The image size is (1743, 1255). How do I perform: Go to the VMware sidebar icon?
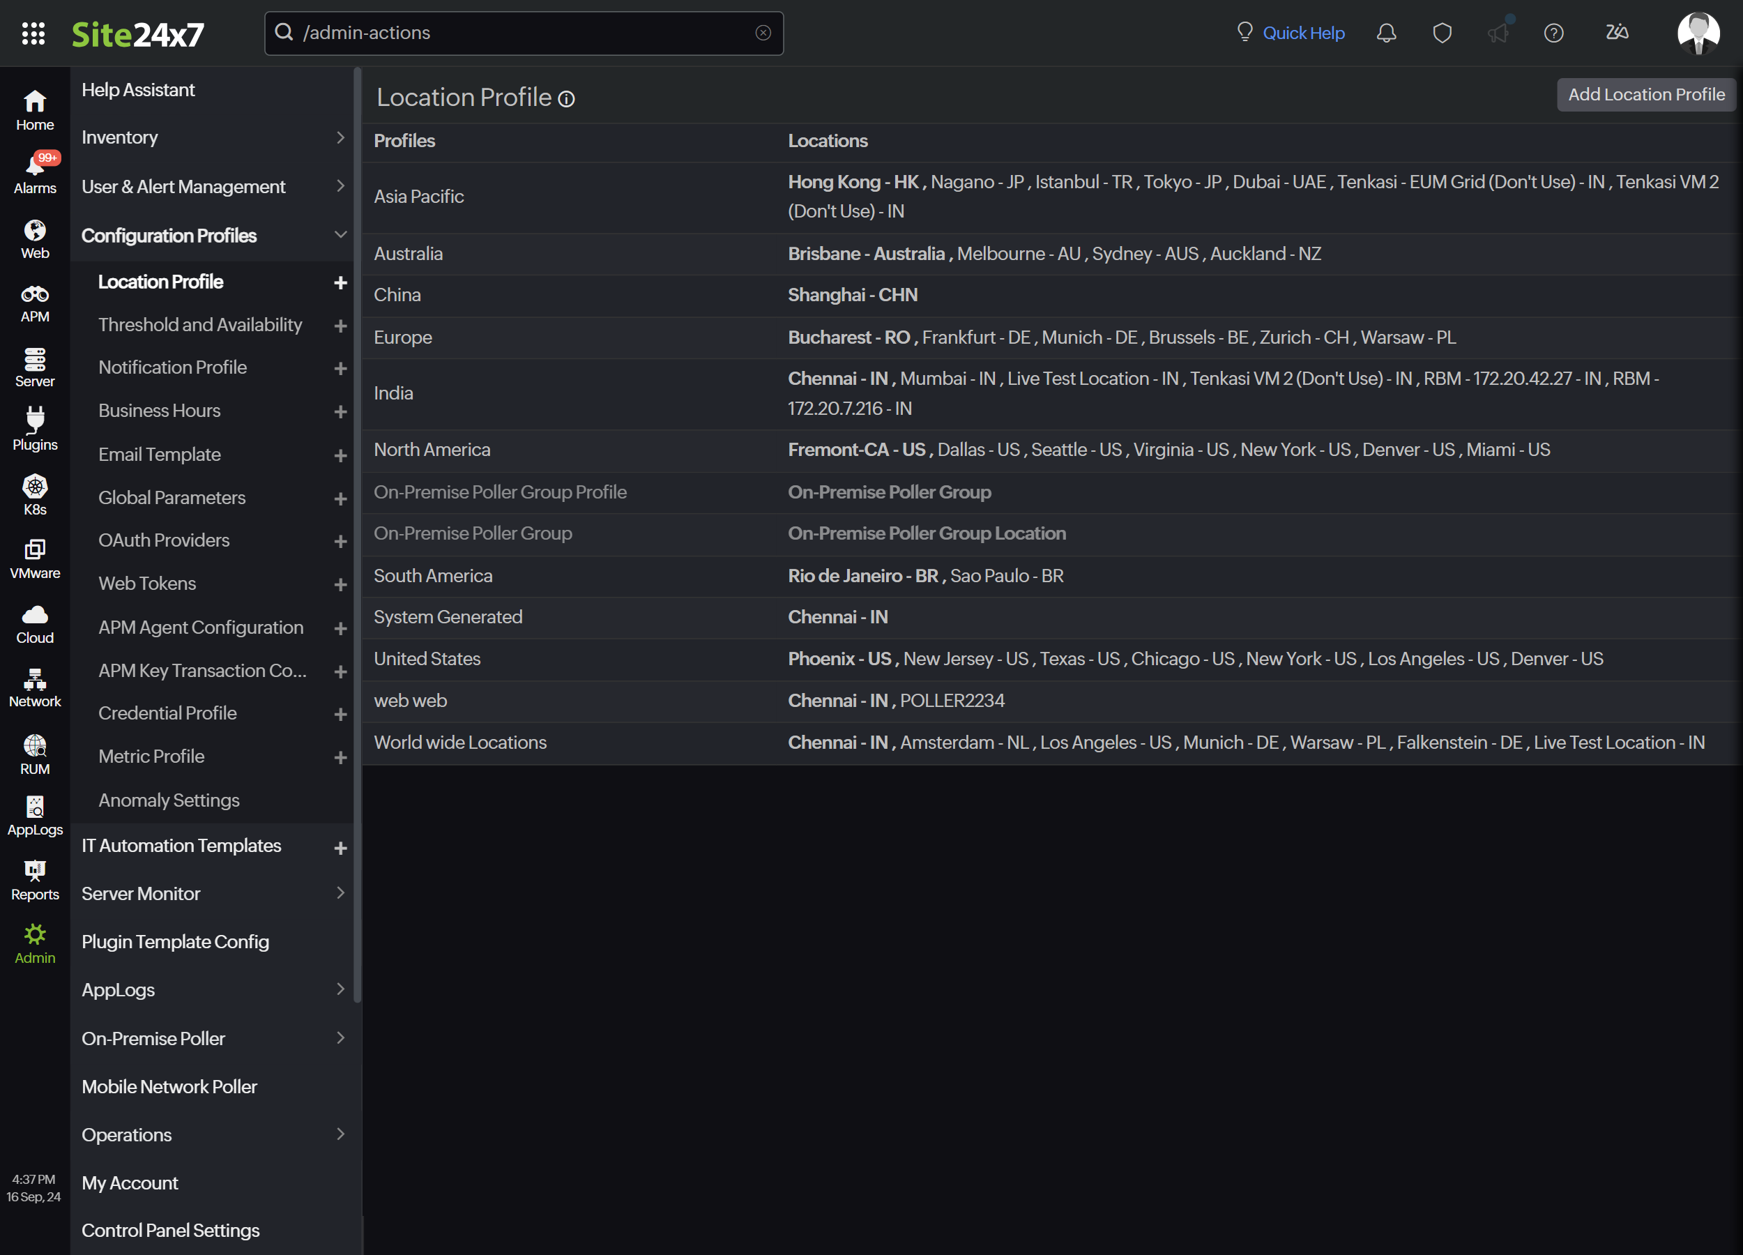pyautogui.click(x=35, y=558)
